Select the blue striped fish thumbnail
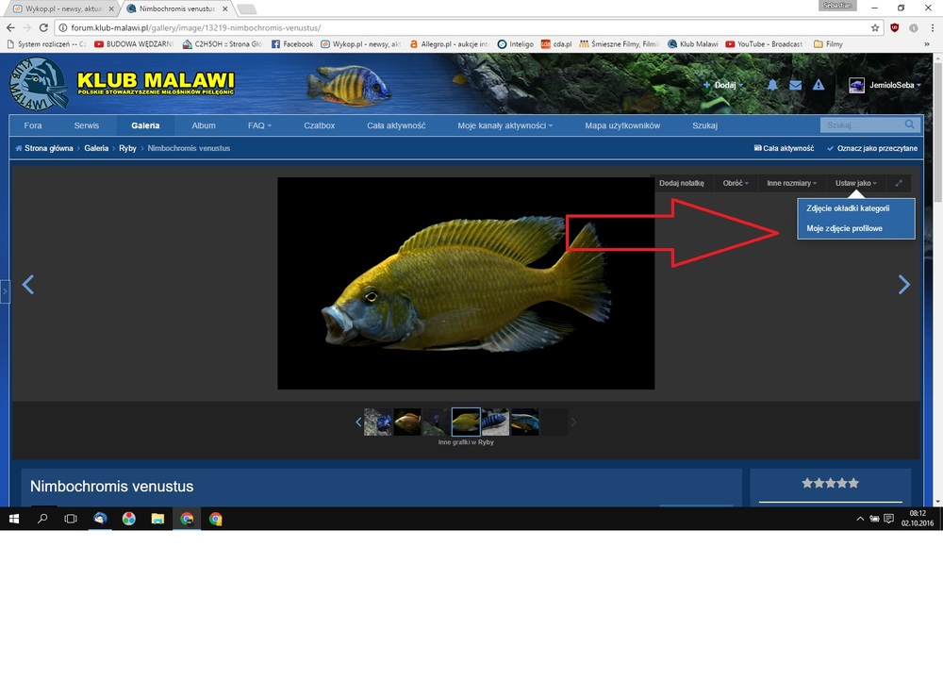This screenshot has height=679, width=943. [x=495, y=422]
